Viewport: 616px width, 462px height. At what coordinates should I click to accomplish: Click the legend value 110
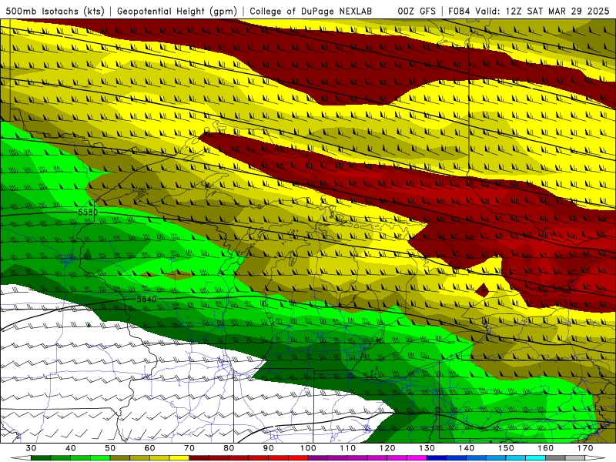pyautogui.click(x=348, y=448)
